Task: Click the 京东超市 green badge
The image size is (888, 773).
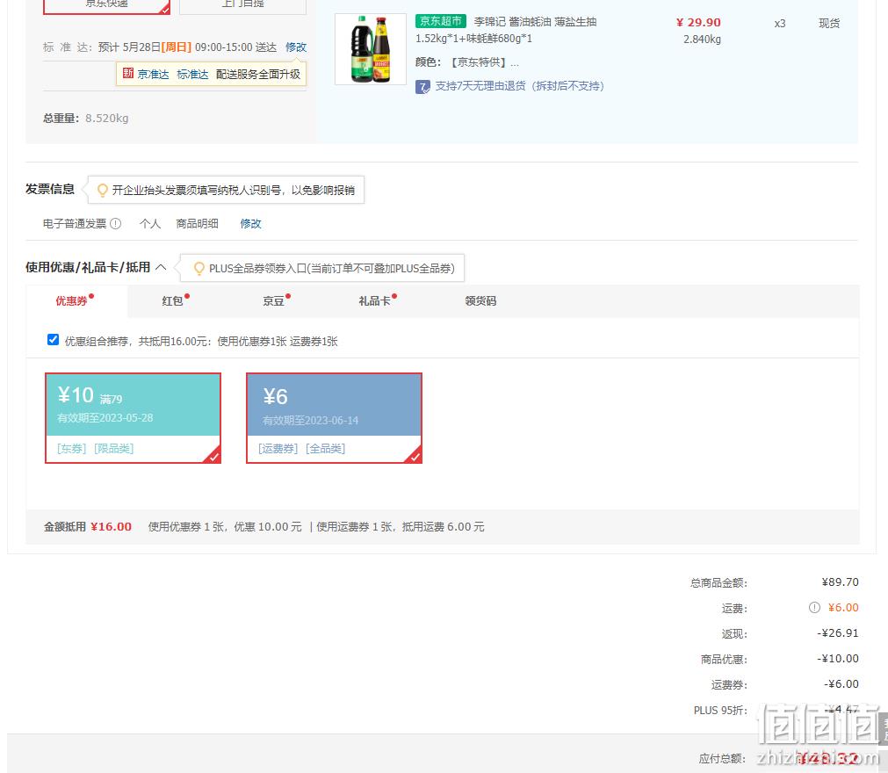Action: click(441, 21)
